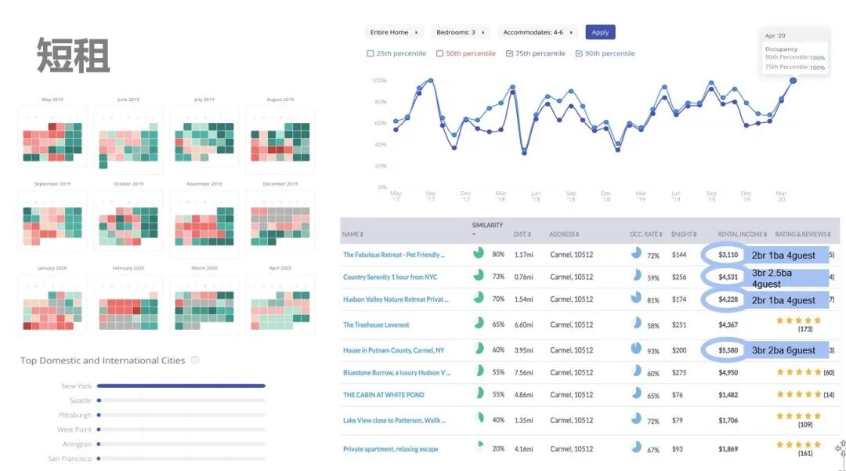846x471 pixels.
Task: Select the February 2020 calendar
Action: pos(128,305)
